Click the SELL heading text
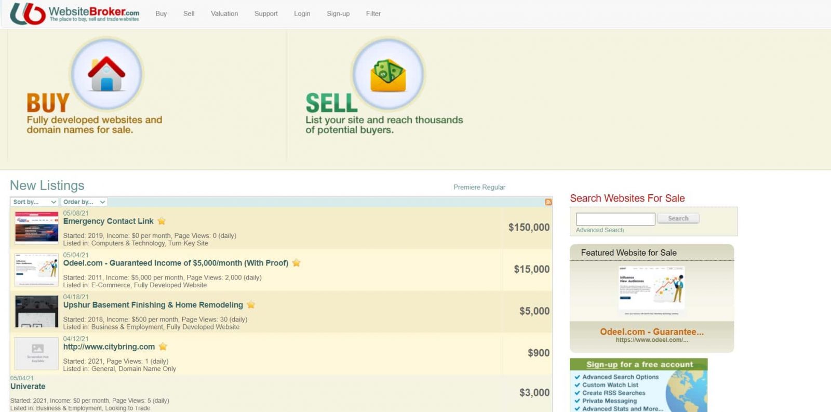Screen dimensions: 831x412 point(331,103)
